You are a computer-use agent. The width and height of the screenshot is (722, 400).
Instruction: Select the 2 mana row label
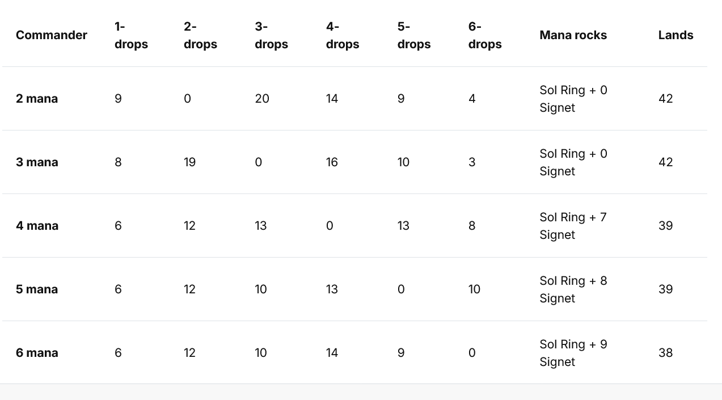tap(37, 99)
